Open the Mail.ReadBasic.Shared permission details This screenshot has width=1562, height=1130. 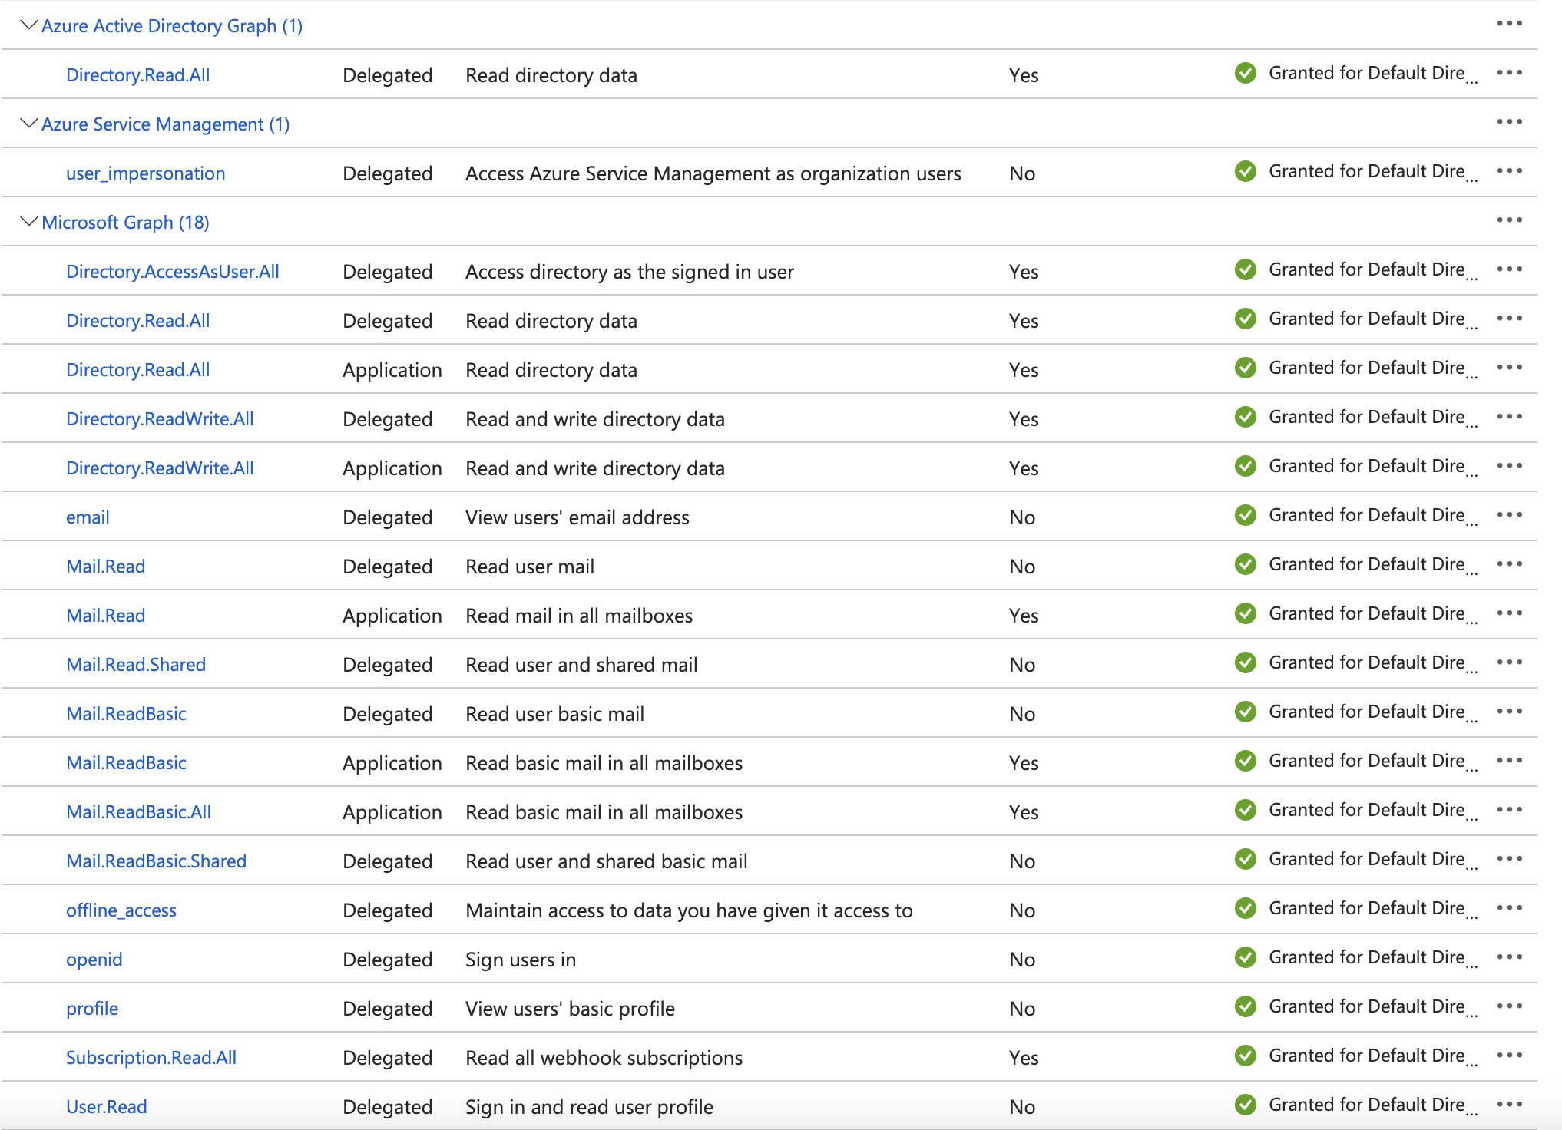[x=156, y=861]
